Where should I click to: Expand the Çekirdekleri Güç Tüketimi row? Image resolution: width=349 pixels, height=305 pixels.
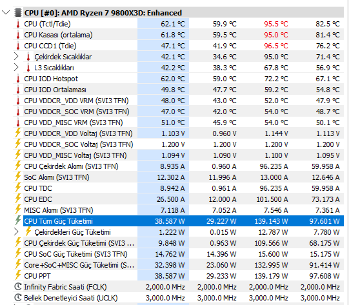(16, 231)
